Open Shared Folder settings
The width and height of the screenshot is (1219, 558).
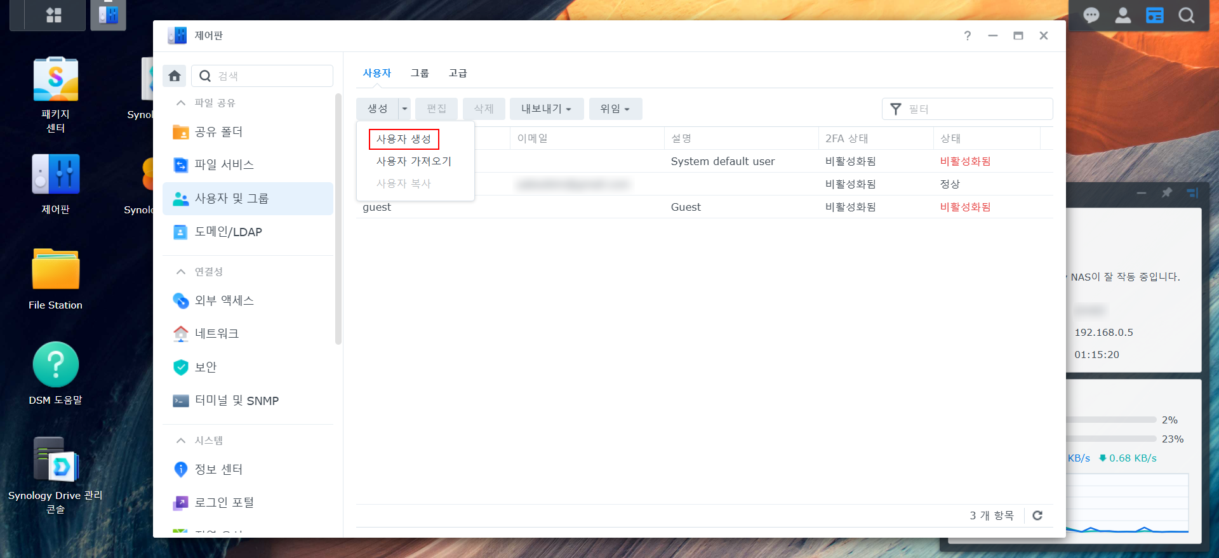(248, 132)
